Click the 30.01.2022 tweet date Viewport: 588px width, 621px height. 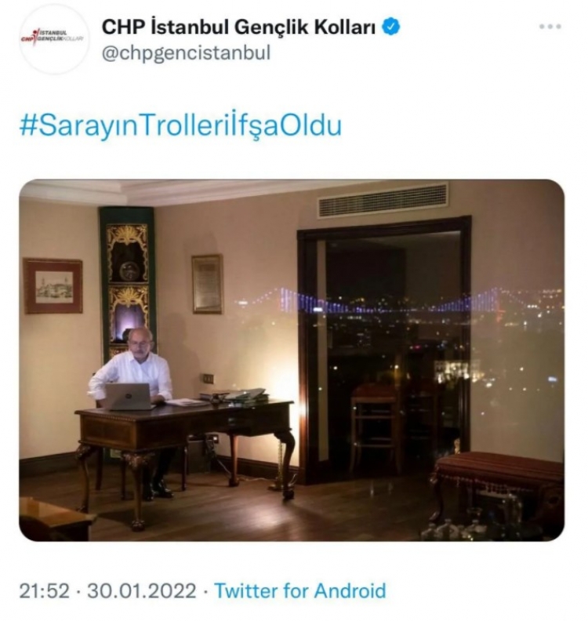tap(141, 591)
